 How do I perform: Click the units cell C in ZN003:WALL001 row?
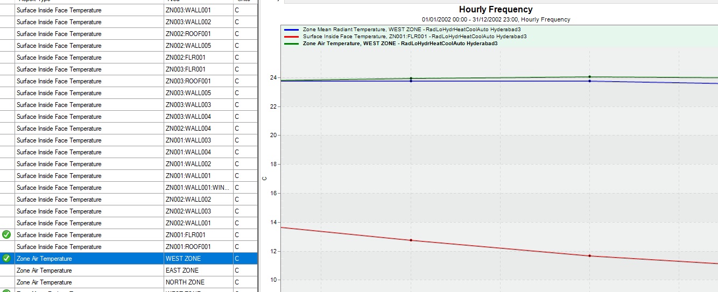point(245,10)
